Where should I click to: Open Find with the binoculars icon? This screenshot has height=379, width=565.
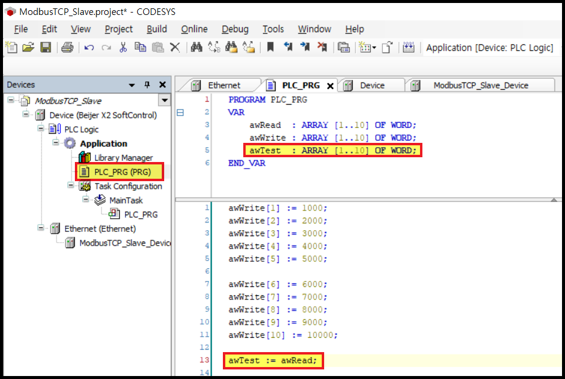point(197,47)
